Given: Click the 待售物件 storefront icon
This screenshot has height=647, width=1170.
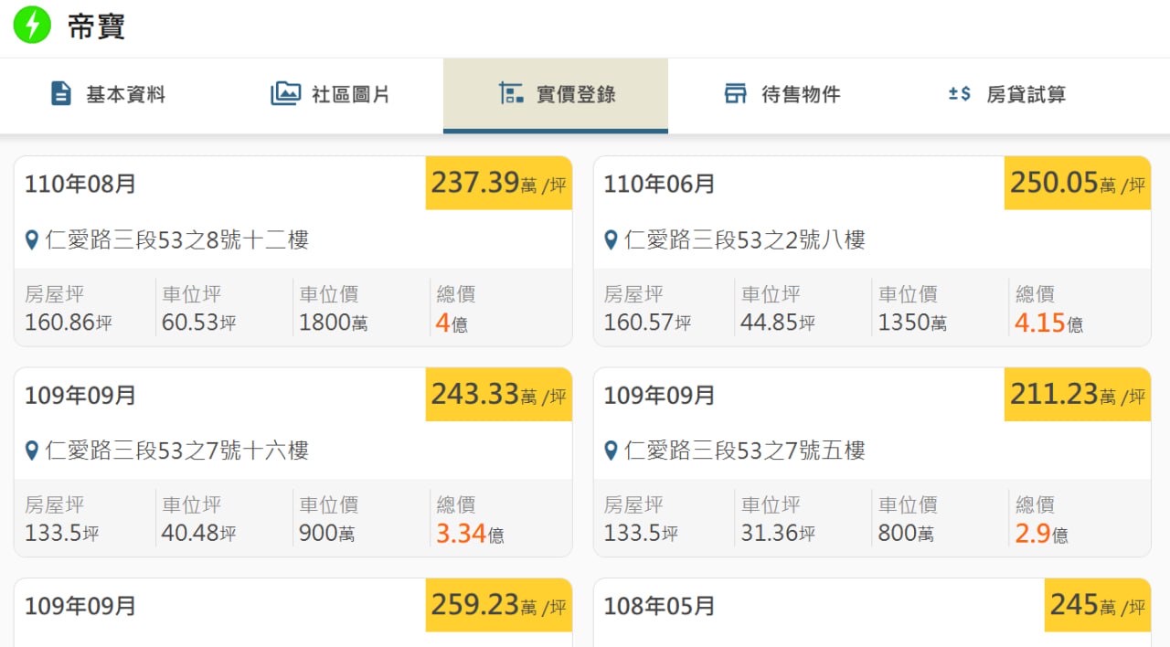Looking at the screenshot, I should click(x=736, y=93).
